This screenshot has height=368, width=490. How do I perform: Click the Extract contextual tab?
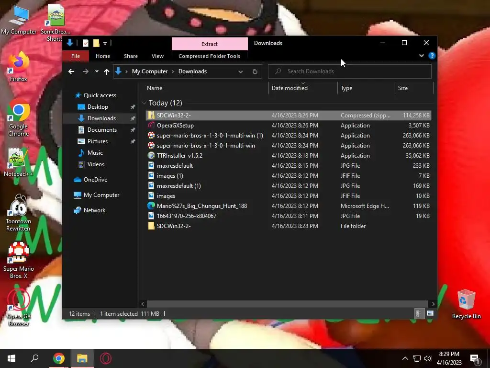click(210, 44)
